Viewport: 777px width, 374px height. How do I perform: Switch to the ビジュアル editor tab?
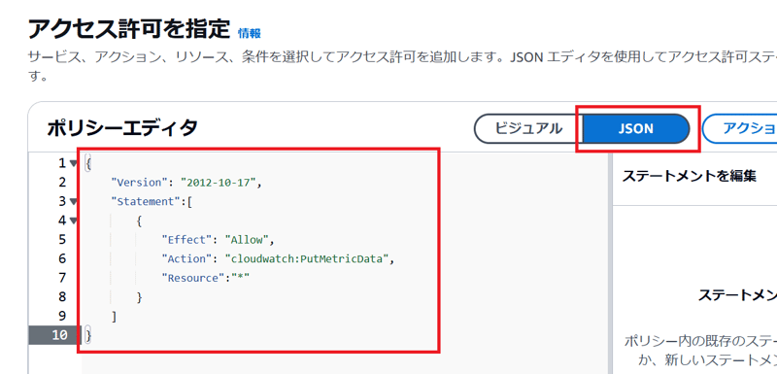click(528, 129)
